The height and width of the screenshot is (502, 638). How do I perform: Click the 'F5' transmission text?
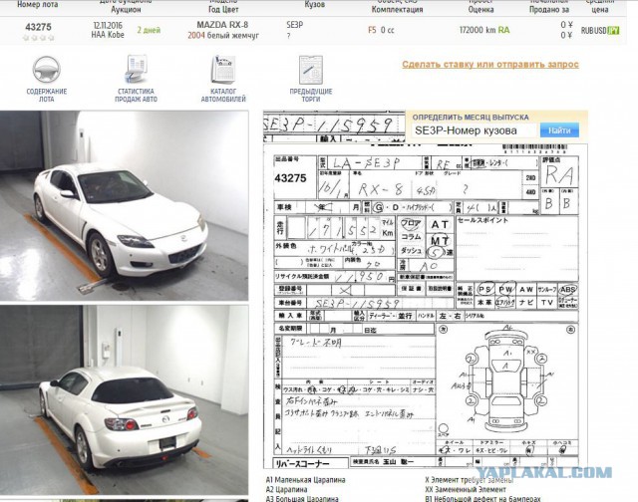pos(372,30)
